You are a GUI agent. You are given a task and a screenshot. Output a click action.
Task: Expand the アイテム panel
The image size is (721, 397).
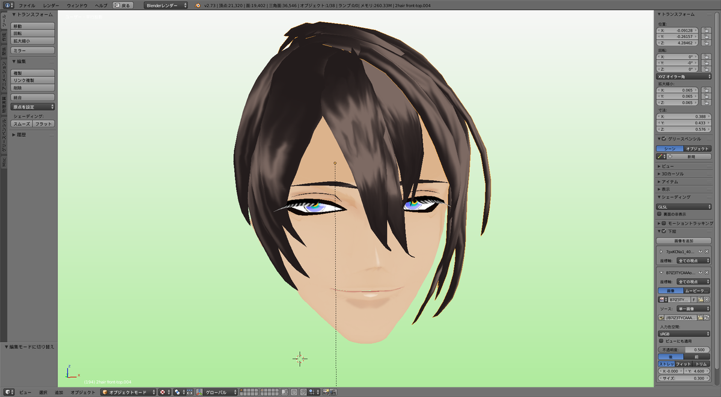(669, 181)
